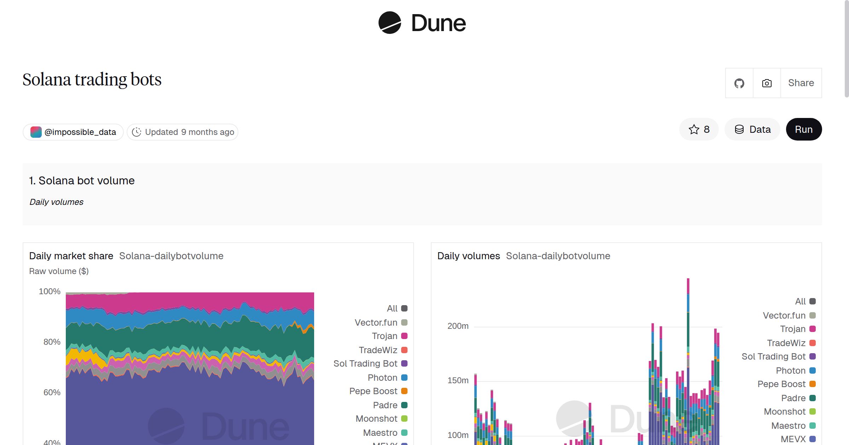This screenshot has height=445, width=849.
Task: Open the GitHub icon in the toolbar
Action: (x=739, y=83)
